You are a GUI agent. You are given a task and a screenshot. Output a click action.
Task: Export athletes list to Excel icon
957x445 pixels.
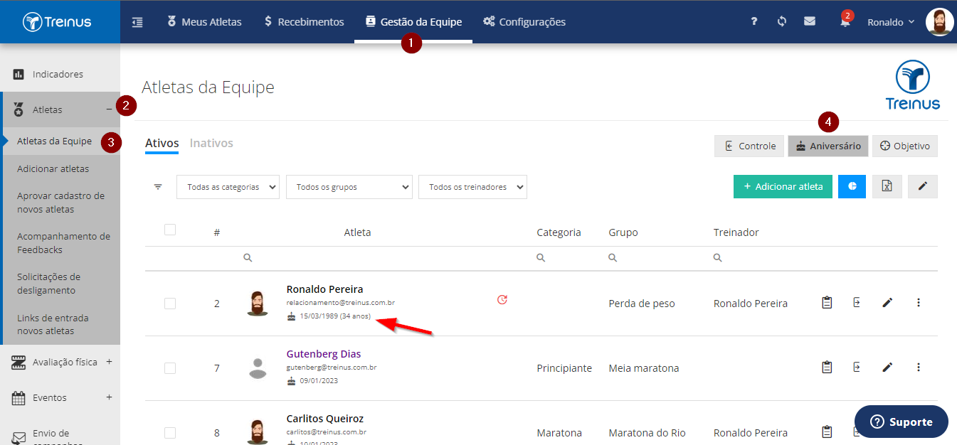click(x=887, y=186)
